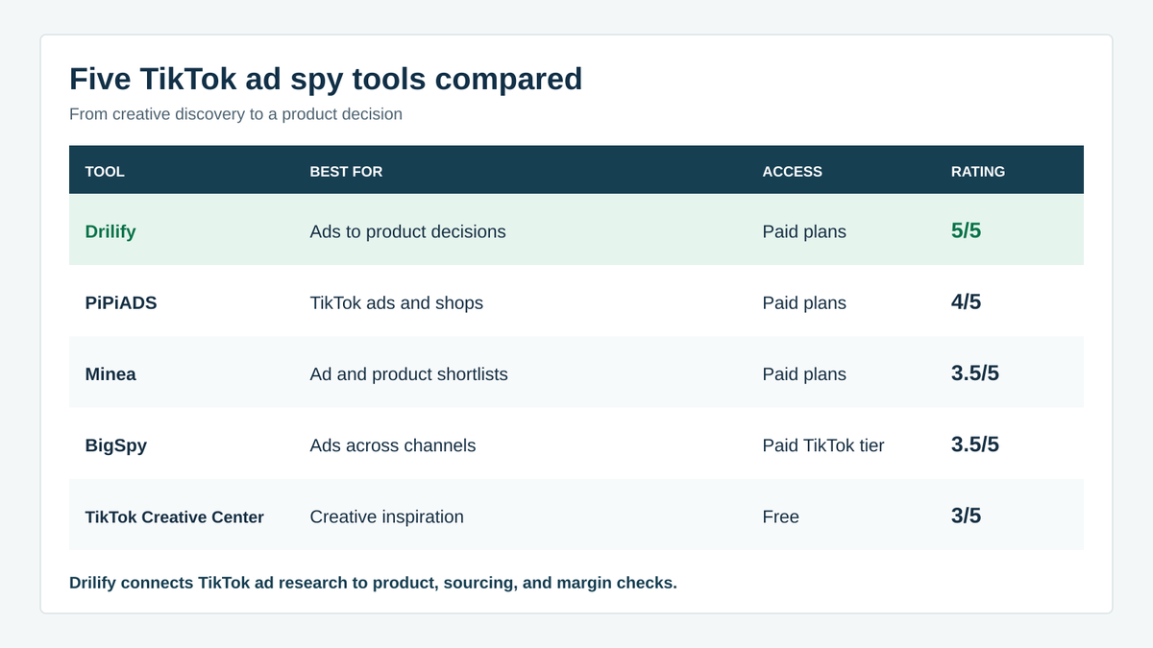The width and height of the screenshot is (1153, 648).
Task: Click 'Paid plans' in the Drilify row
Action: tap(804, 231)
